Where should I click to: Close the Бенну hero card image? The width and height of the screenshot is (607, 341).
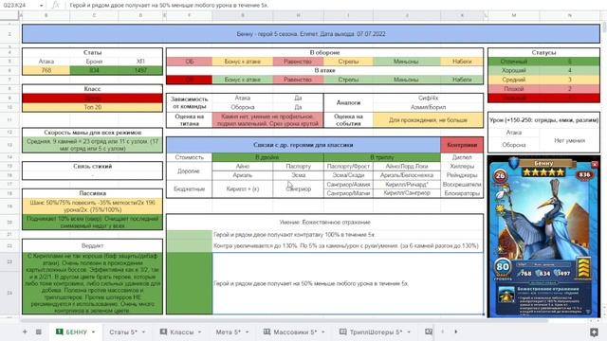[x=595, y=164]
